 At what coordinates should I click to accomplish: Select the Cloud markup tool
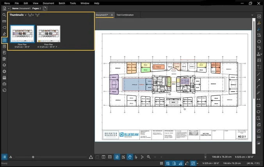point(259,41)
